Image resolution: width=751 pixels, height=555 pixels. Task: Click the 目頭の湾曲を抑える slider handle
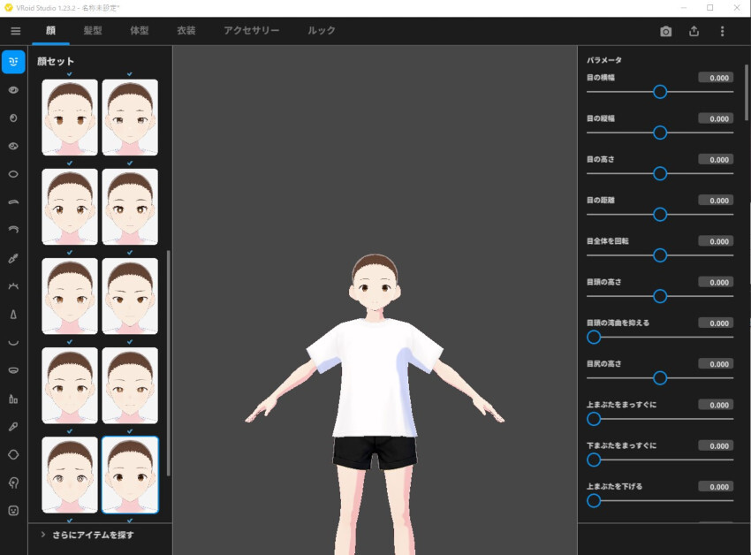[x=594, y=337]
